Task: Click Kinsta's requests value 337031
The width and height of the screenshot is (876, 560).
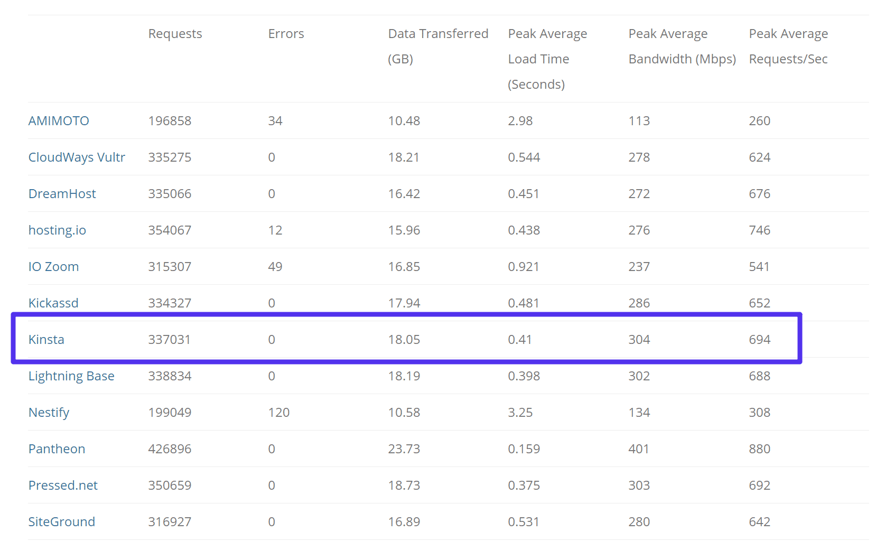Action: point(169,340)
